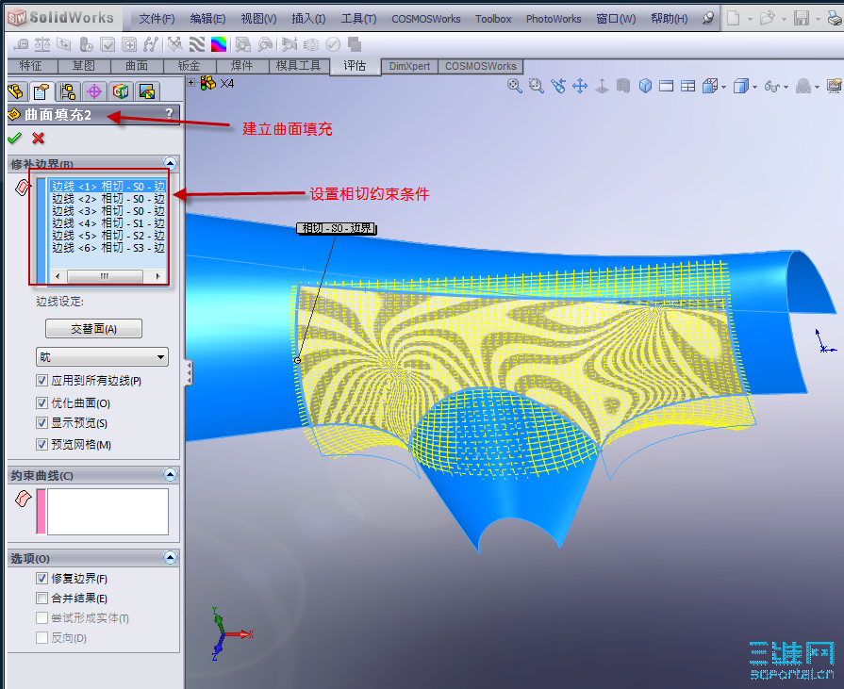Click the Check entity icon
The height and width of the screenshot is (689, 844).
click(x=108, y=44)
